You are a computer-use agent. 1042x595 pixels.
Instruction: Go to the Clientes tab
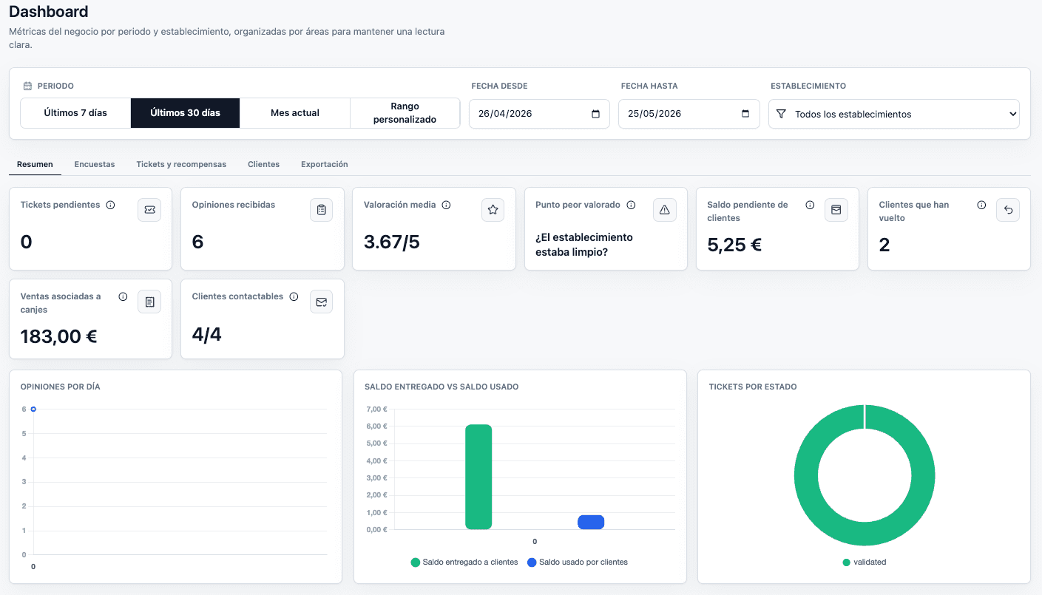click(263, 164)
